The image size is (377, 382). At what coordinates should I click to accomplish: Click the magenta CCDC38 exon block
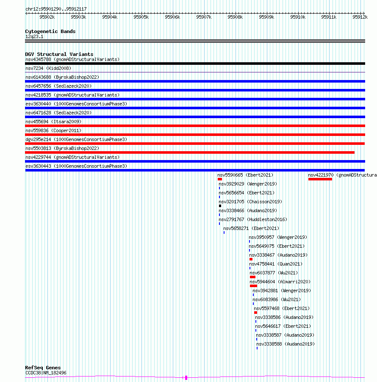coord(186,378)
